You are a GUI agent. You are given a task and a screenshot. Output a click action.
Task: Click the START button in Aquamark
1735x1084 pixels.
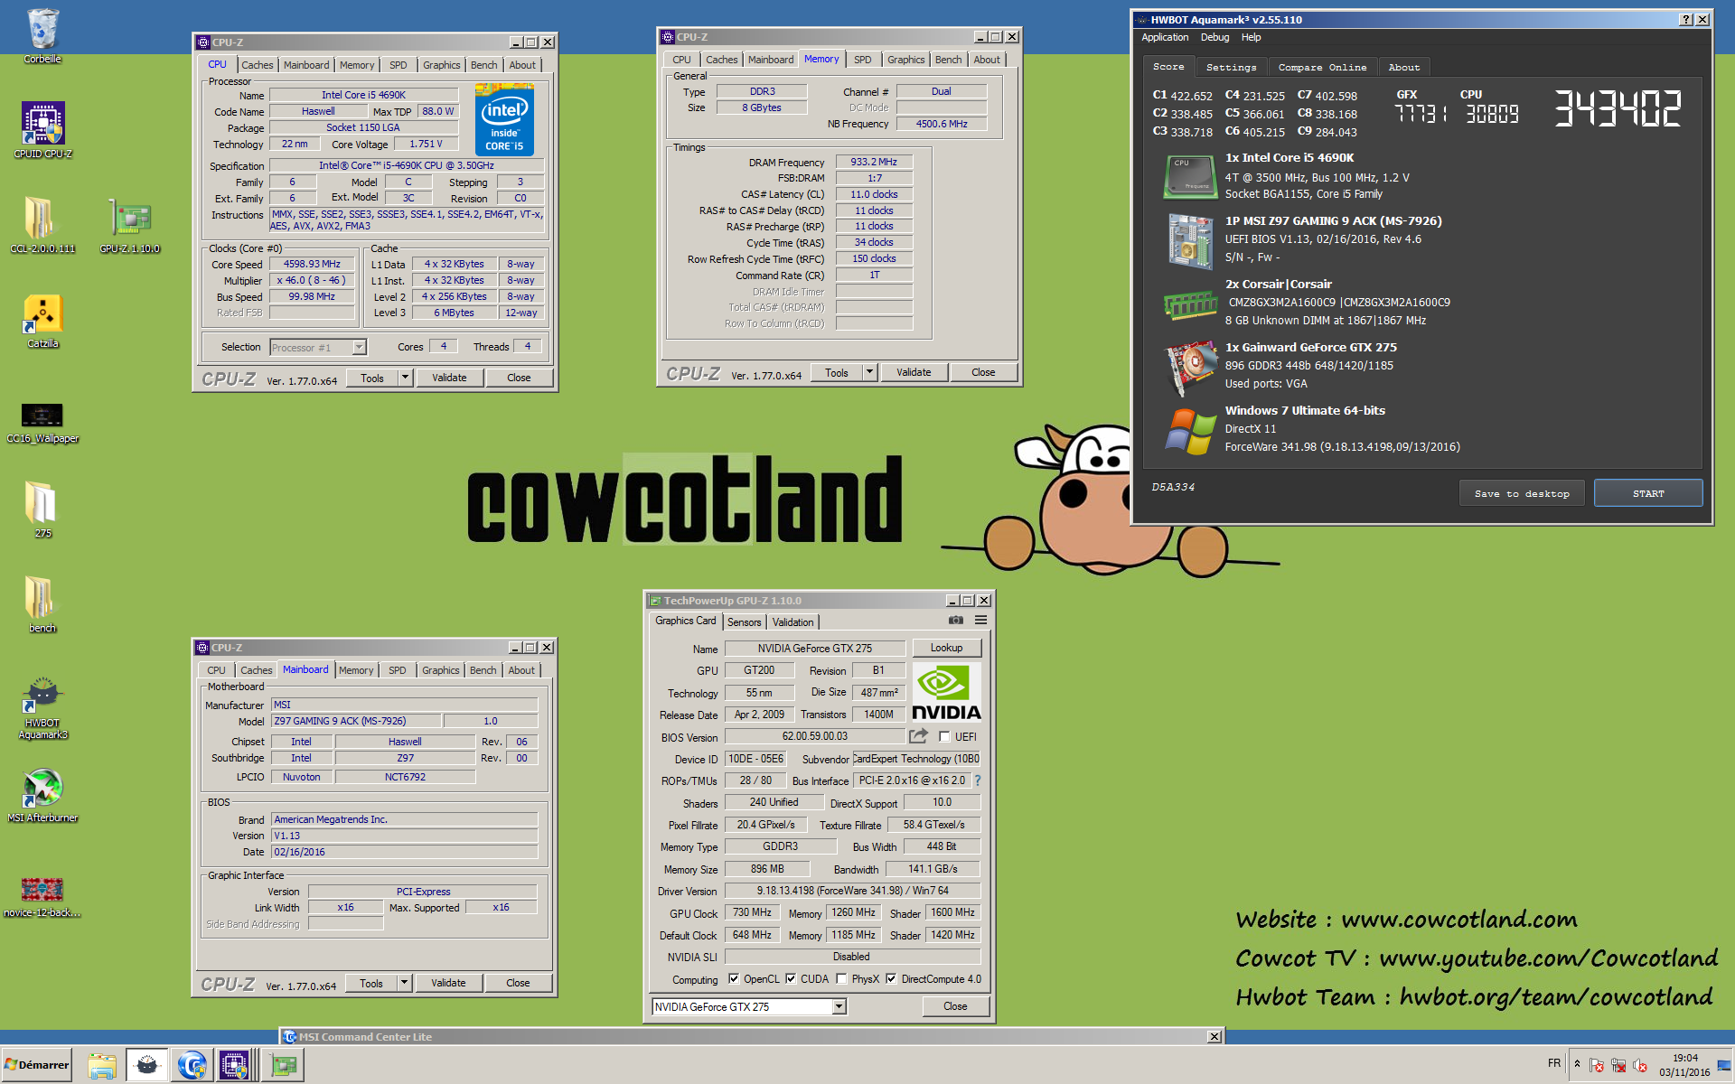[1648, 493]
